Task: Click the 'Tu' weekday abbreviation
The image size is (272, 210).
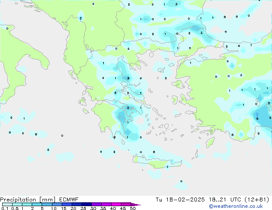Action: (159, 200)
